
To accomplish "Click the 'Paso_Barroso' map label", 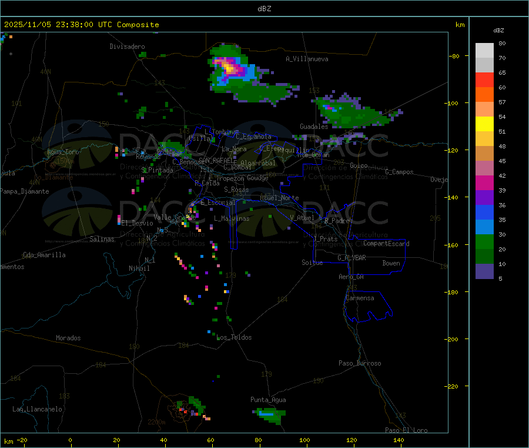I will click(x=360, y=363).
